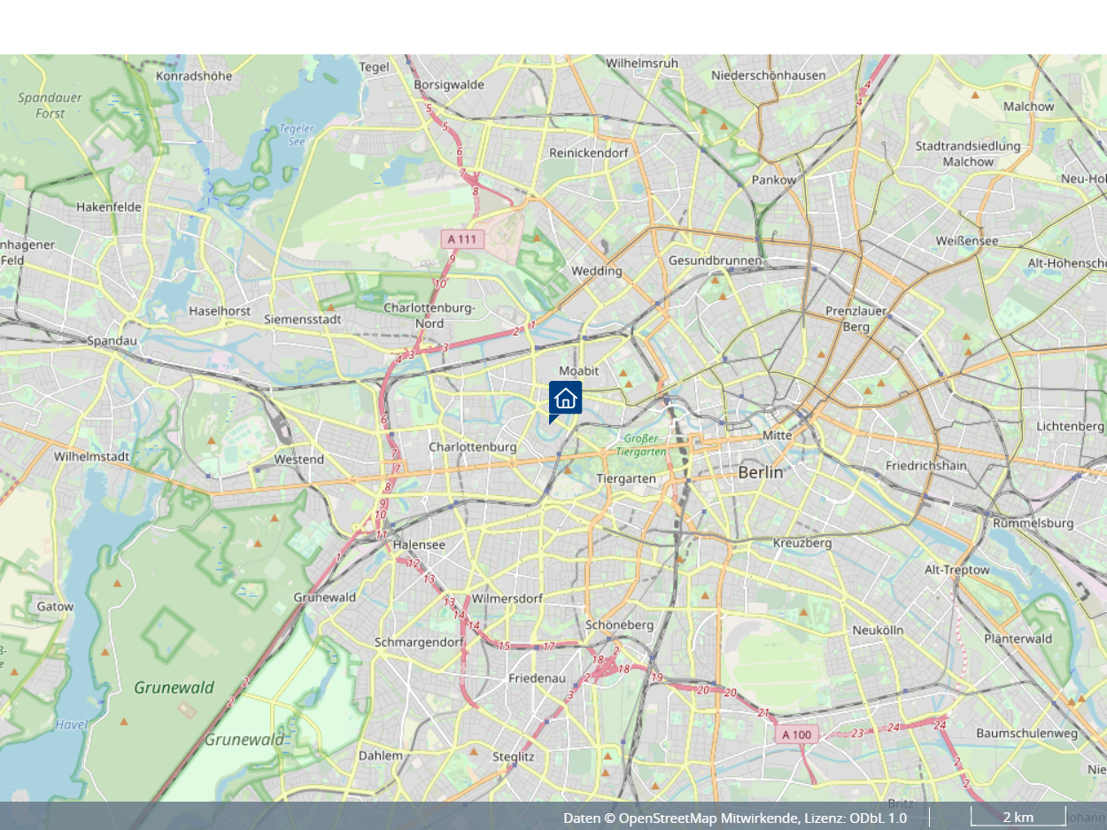This screenshot has width=1107, height=830.
Task: Click the 2 km scale bar
Action: (1018, 817)
